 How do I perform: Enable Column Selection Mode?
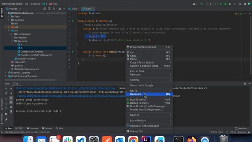click(149, 66)
